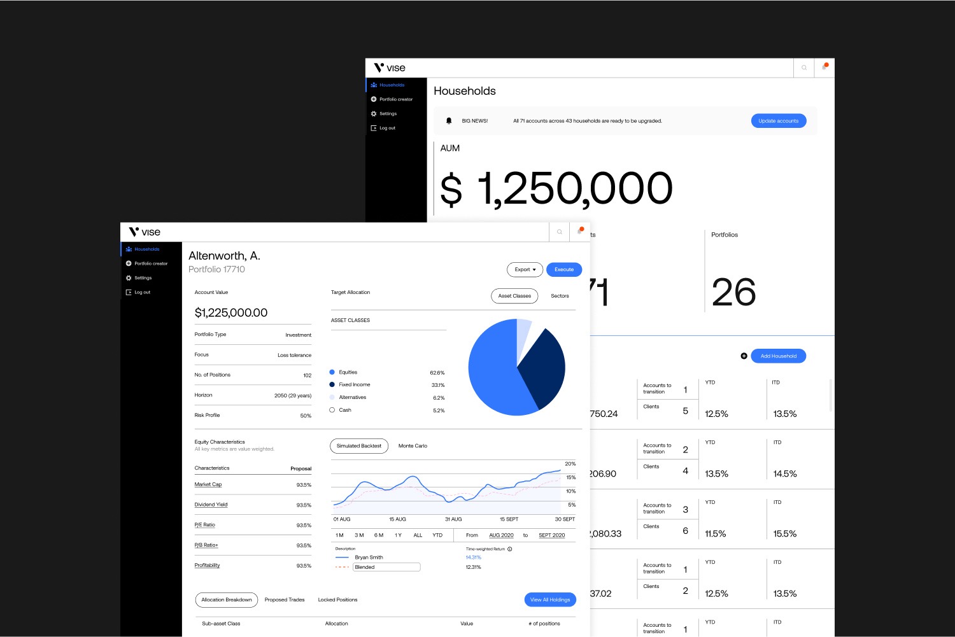Open the notification bell in the Households window header
955x637 pixels.
pyautogui.click(x=824, y=67)
